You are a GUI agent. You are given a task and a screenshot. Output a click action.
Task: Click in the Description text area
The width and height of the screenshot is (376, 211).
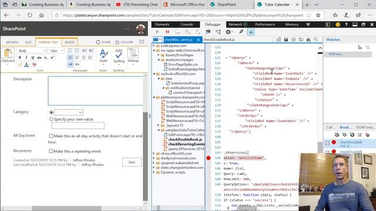pyautogui.click(x=95, y=91)
